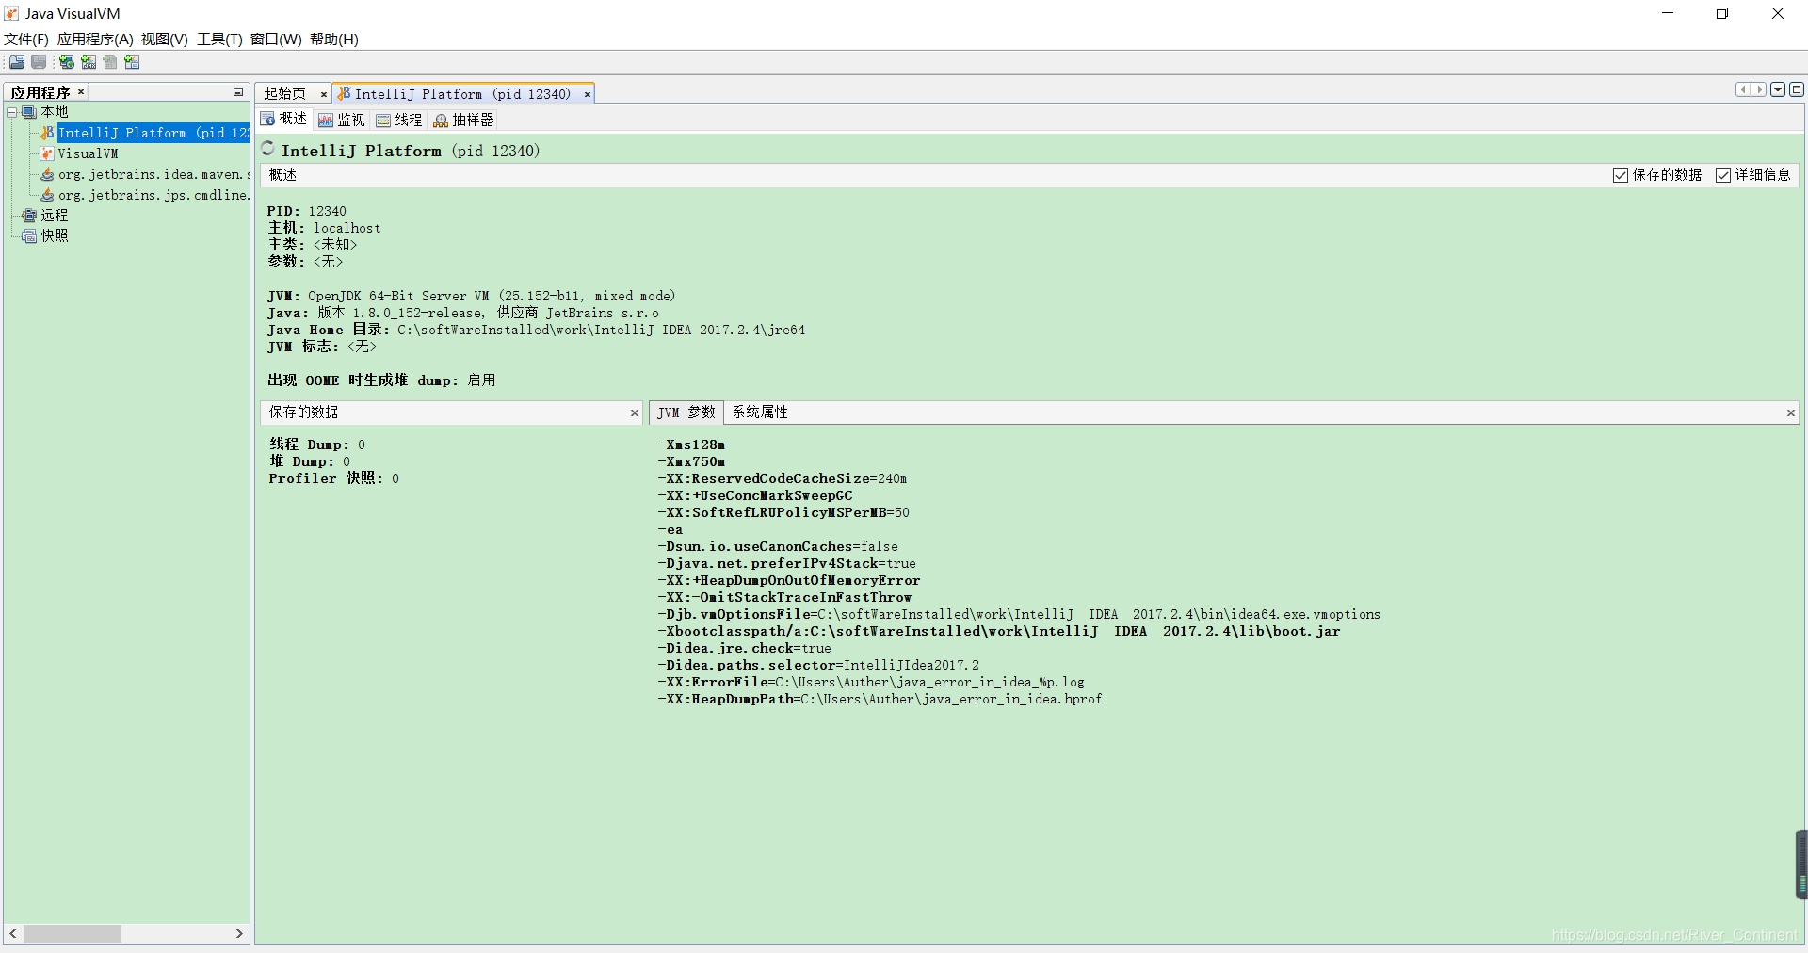This screenshot has height=953, width=1808.
Task: Click the applications panel horizontal scrollbar thumb
Action: click(73, 933)
